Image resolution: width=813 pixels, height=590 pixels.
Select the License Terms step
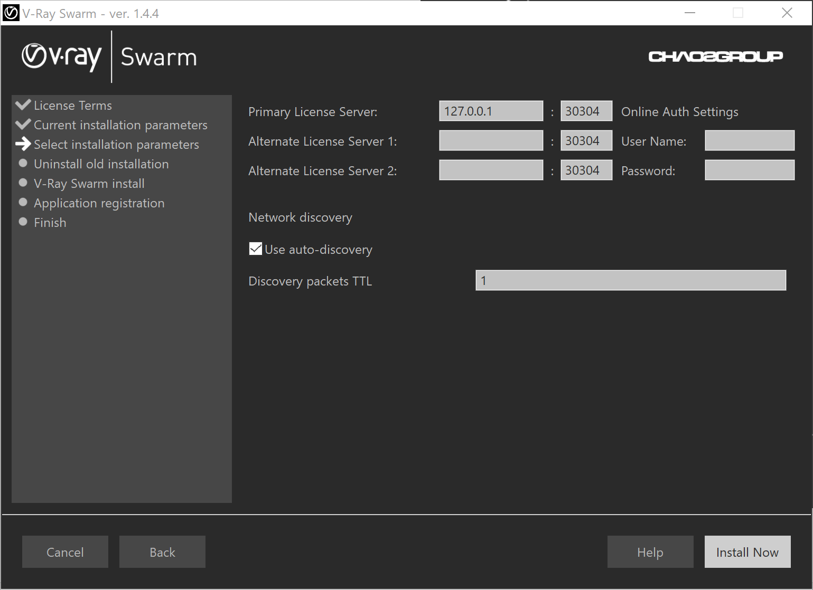pyautogui.click(x=73, y=106)
